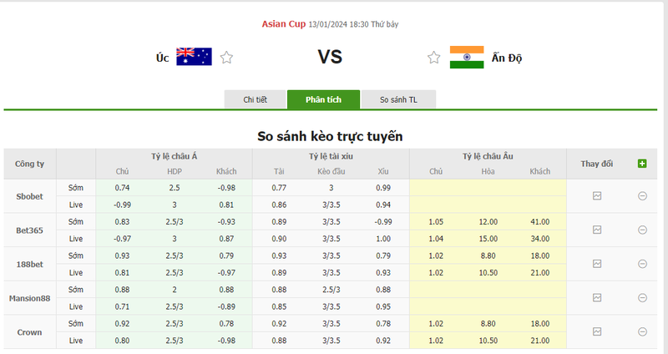The image size is (668, 354).
Task: Click the Bet365 highlighted 1.05 home odds cell
Action: point(435,221)
